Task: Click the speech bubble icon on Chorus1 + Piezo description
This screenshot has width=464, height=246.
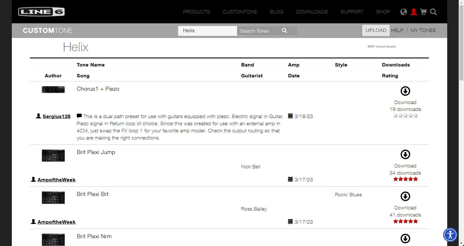Action: [79, 116]
